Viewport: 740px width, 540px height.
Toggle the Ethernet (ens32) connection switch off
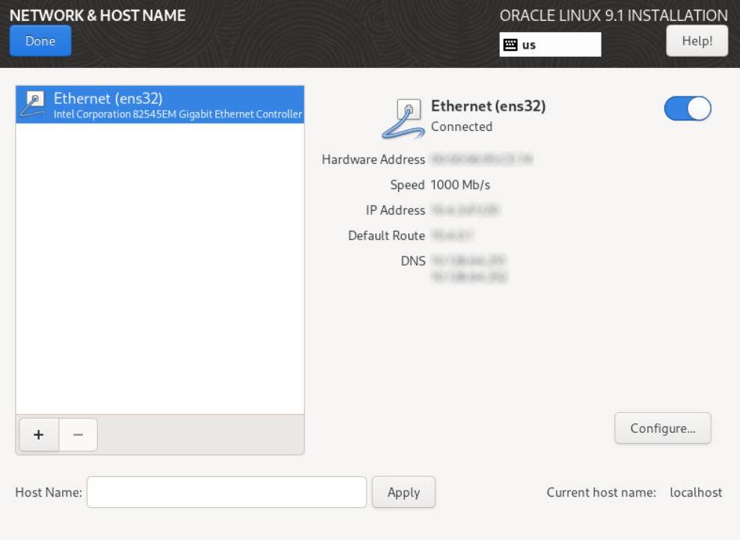tap(687, 109)
